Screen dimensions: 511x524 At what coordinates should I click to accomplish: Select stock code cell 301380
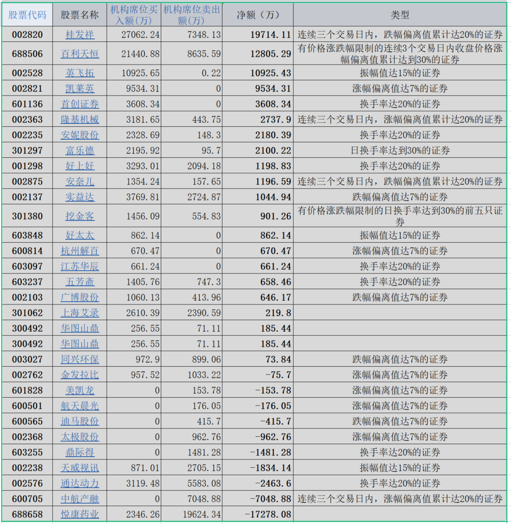[x=27, y=216]
